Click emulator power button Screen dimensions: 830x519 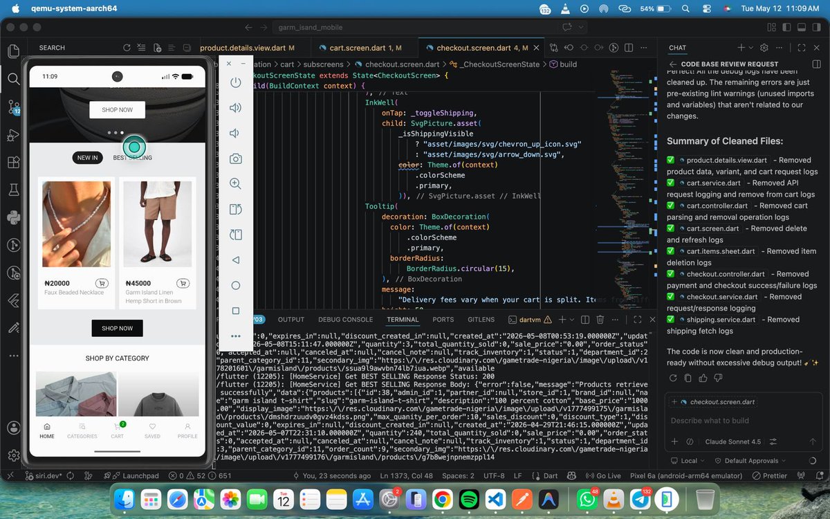pyautogui.click(x=236, y=82)
